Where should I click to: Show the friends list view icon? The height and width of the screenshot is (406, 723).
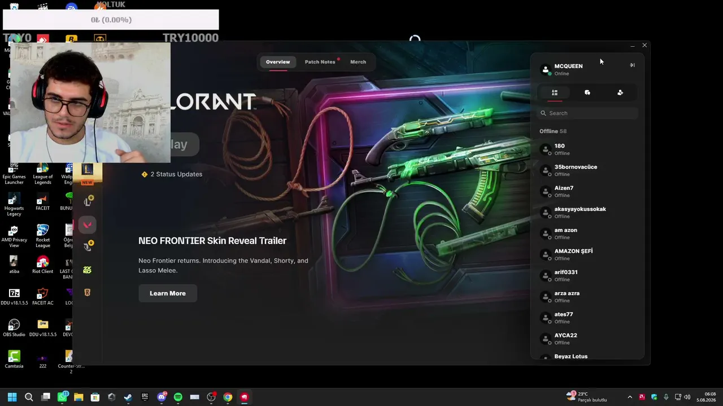point(555,92)
